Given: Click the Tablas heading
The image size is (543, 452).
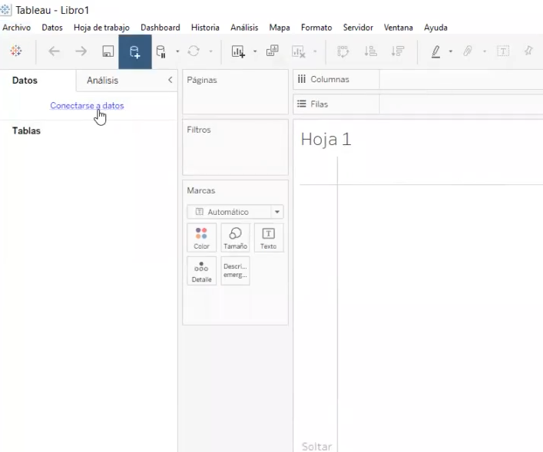Looking at the screenshot, I should (x=26, y=130).
